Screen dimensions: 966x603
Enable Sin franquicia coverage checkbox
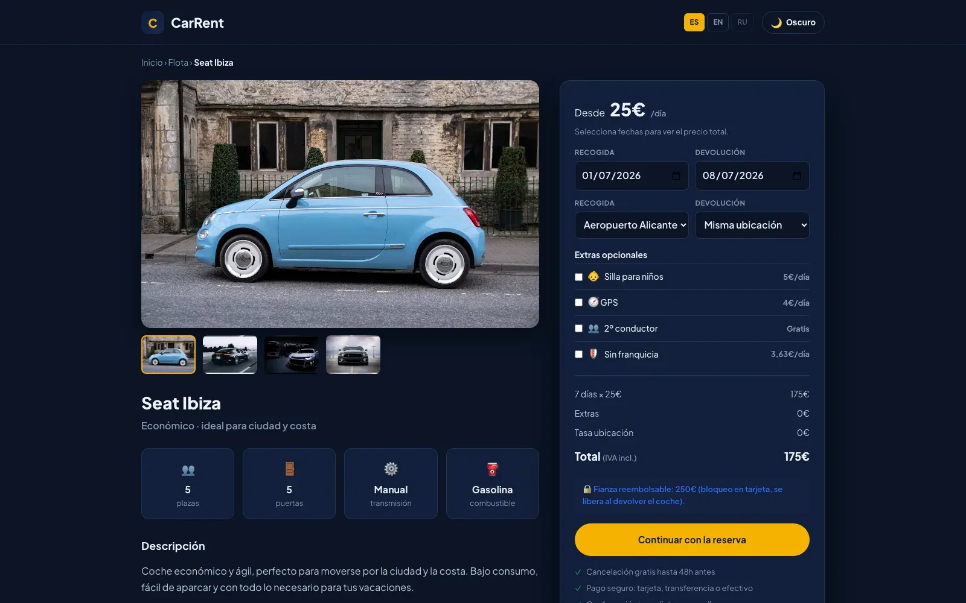(578, 355)
